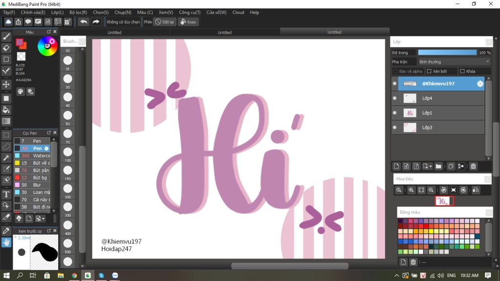Open the Bộ lọc(R) menu

point(78,12)
